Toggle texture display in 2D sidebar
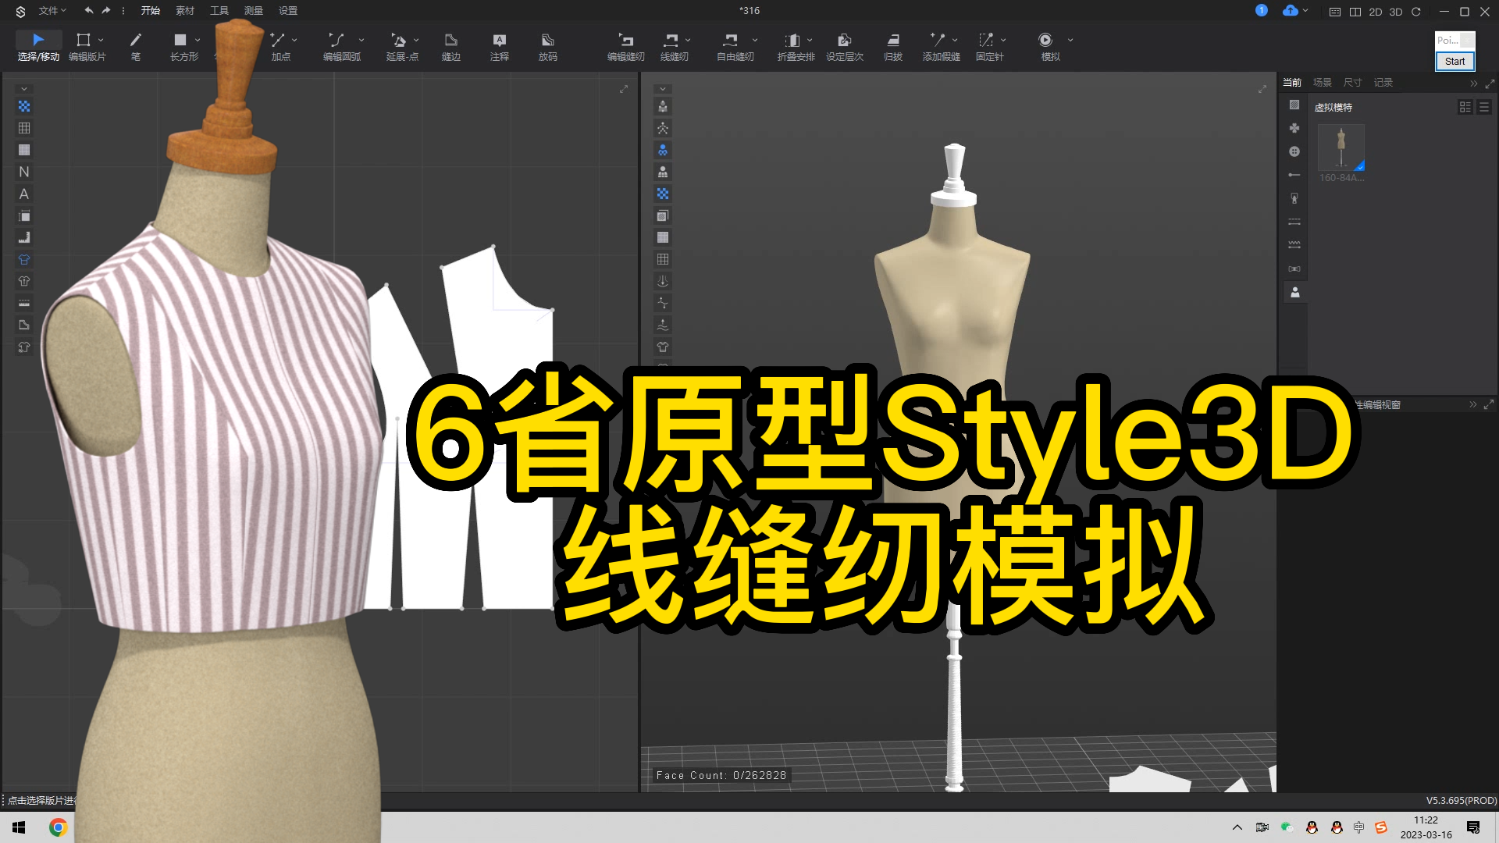1499x843 pixels. 24,106
